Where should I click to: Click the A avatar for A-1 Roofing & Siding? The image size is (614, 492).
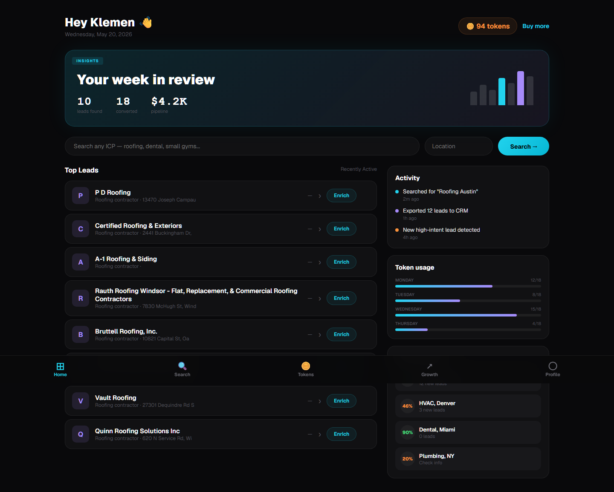click(x=81, y=262)
